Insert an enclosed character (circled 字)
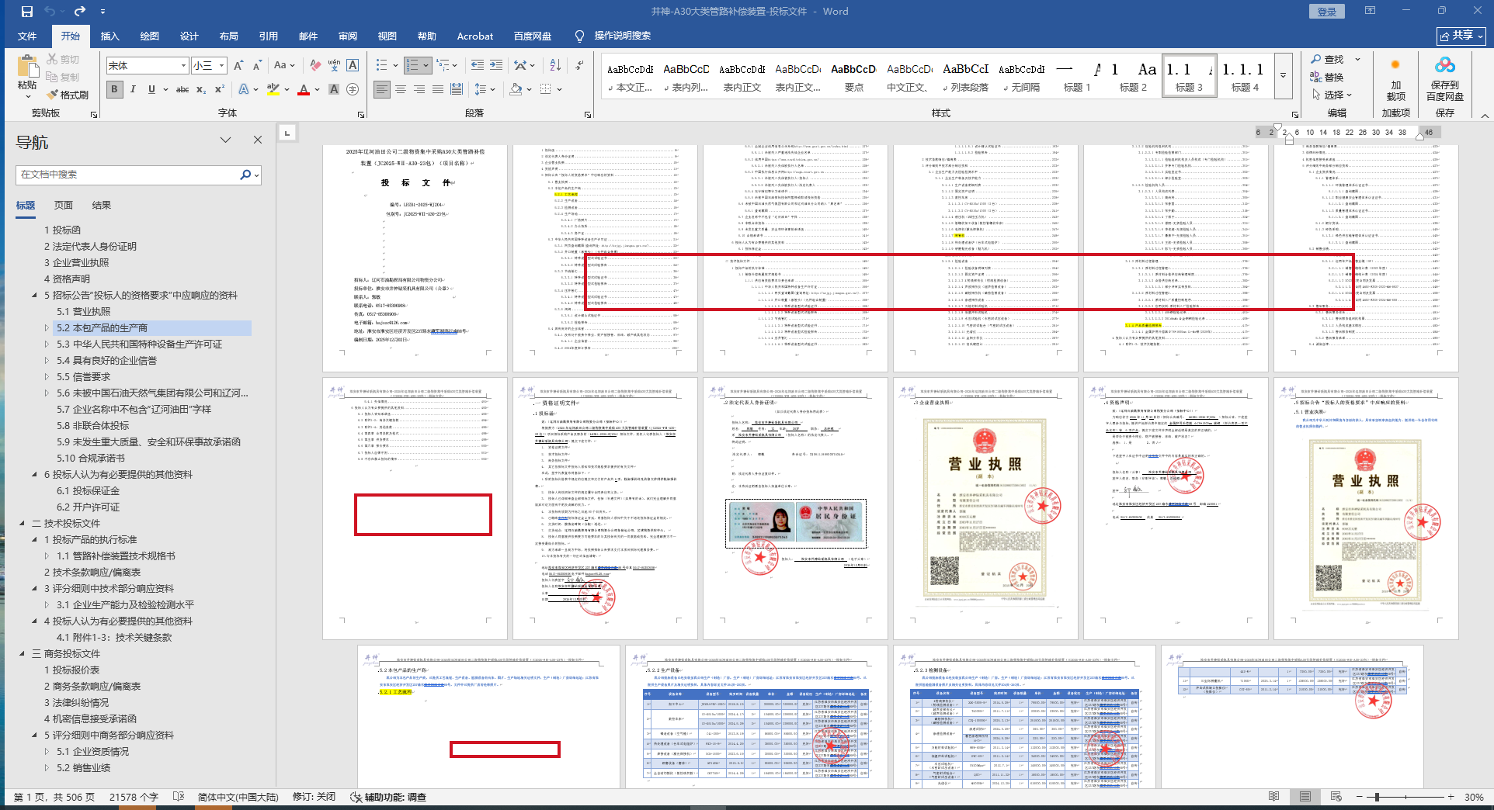The height and width of the screenshot is (810, 1494). 353,89
